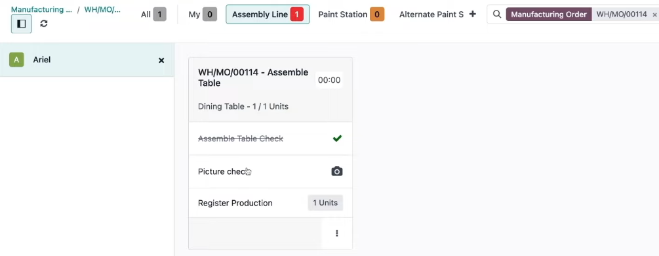Select the Ariel avatar icon

[16, 60]
